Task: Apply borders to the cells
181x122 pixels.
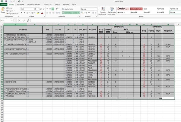Action: pyautogui.click(x=33, y=13)
